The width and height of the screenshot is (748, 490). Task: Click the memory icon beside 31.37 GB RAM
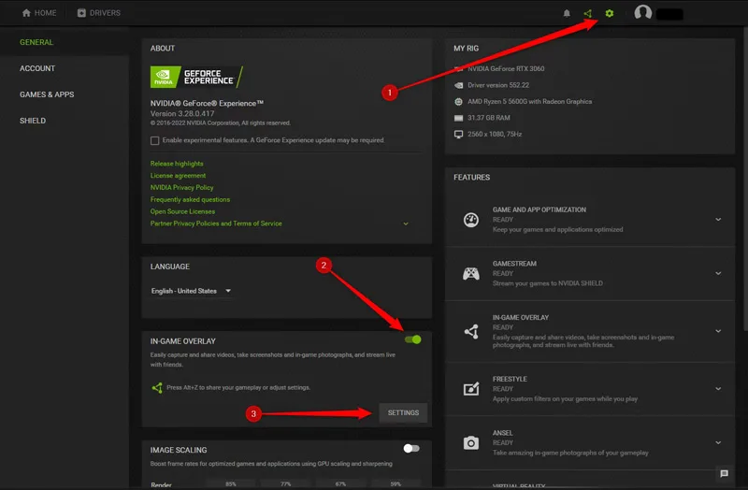click(458, 118)
